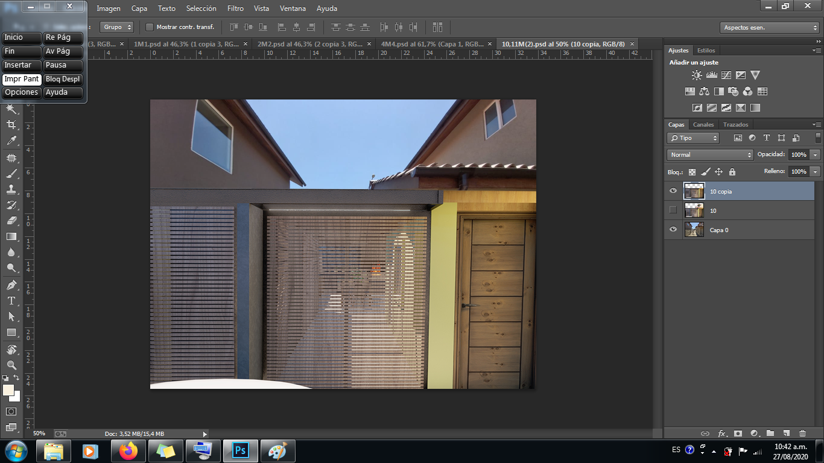
Task: Add an Exposure adjustment
Action: pos(741,75)
